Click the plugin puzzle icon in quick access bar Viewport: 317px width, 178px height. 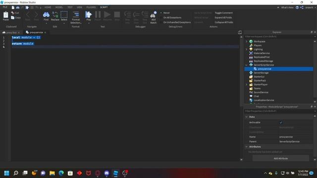27,7
